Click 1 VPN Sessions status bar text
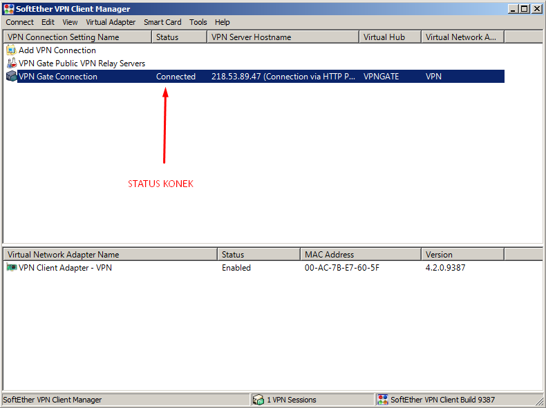The image size is (546, 408). coord(292,400)
